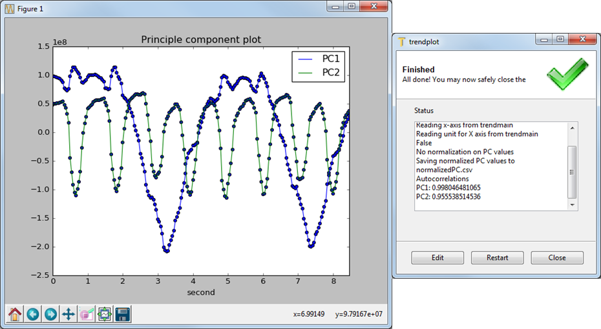Click the trendplot title bar icon

pos(402,41)
